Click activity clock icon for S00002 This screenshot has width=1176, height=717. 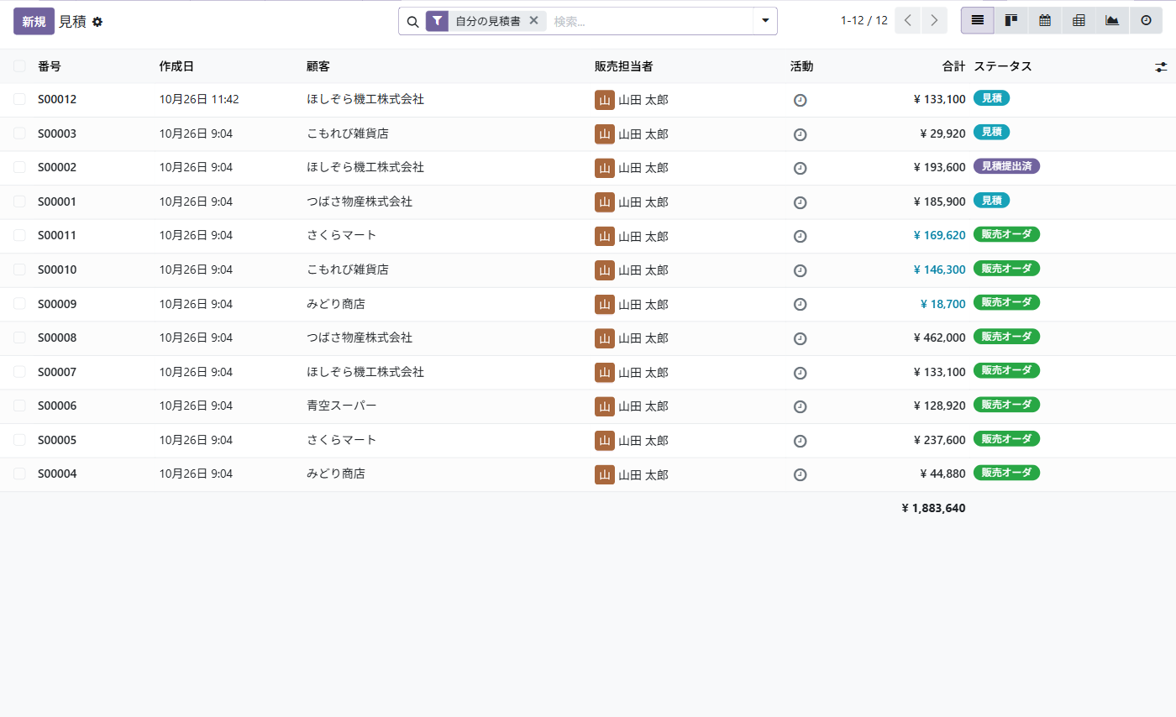point(800,168)
